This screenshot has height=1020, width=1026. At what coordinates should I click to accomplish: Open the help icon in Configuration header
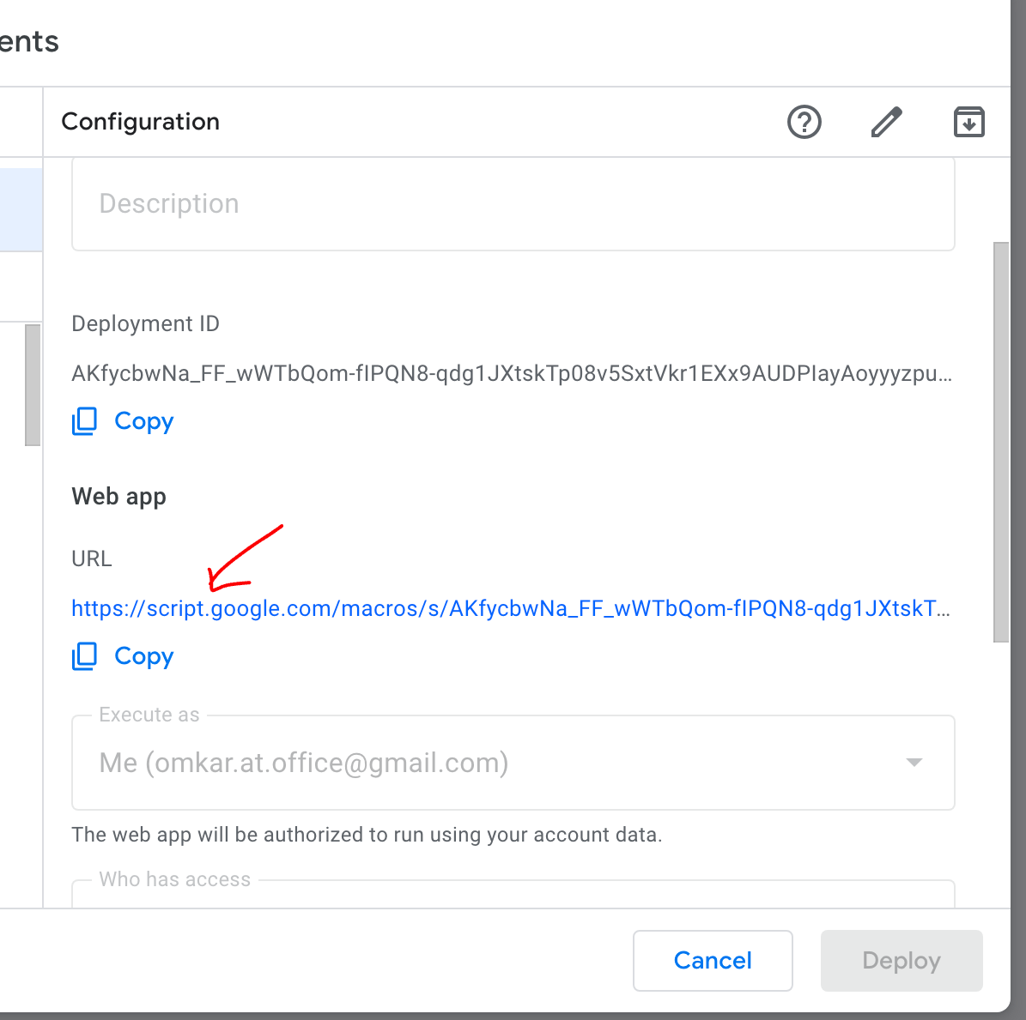804,122
